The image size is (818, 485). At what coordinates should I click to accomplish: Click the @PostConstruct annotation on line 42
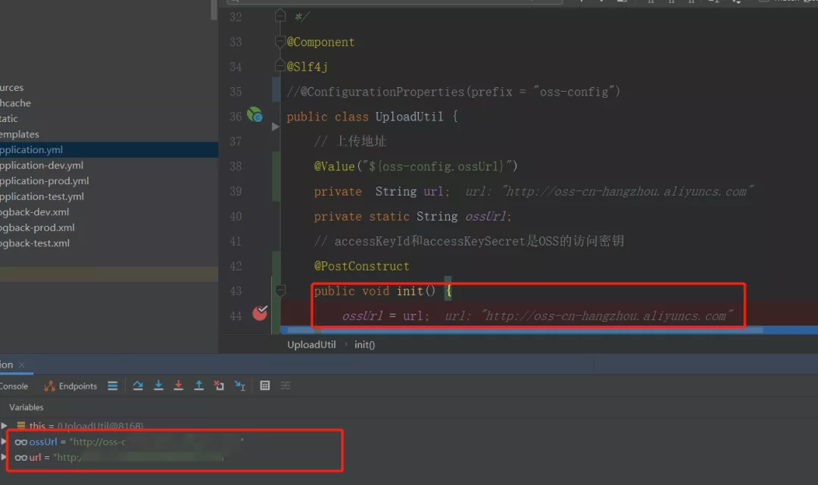point(361,266)
